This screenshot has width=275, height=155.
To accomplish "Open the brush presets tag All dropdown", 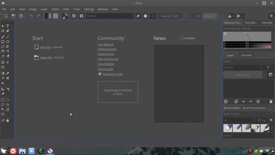I will click(239, 120).
